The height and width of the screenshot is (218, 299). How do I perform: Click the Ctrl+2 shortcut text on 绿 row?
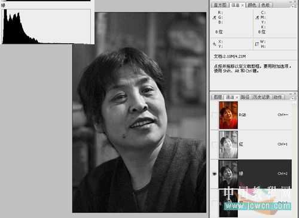tap(282, 174)
